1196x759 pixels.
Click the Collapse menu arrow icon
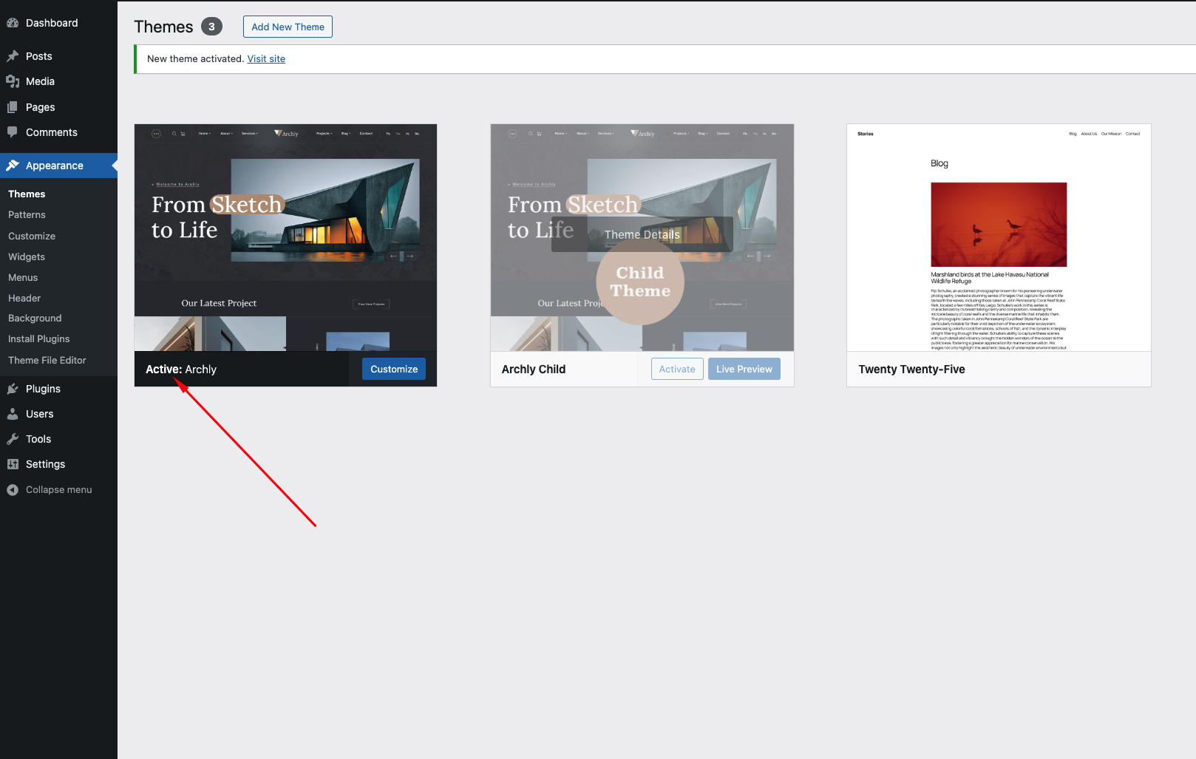pyautogui.click(x=13, y=490)
